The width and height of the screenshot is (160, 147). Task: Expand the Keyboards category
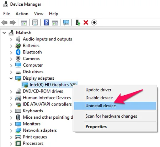[x=11, y=111]
